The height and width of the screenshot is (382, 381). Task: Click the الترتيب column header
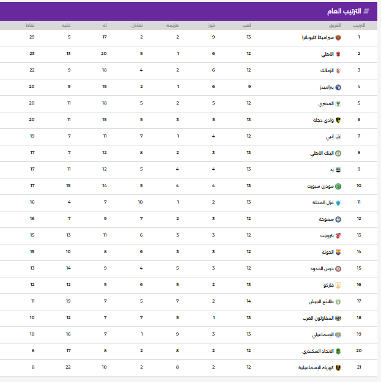point(359,25)
